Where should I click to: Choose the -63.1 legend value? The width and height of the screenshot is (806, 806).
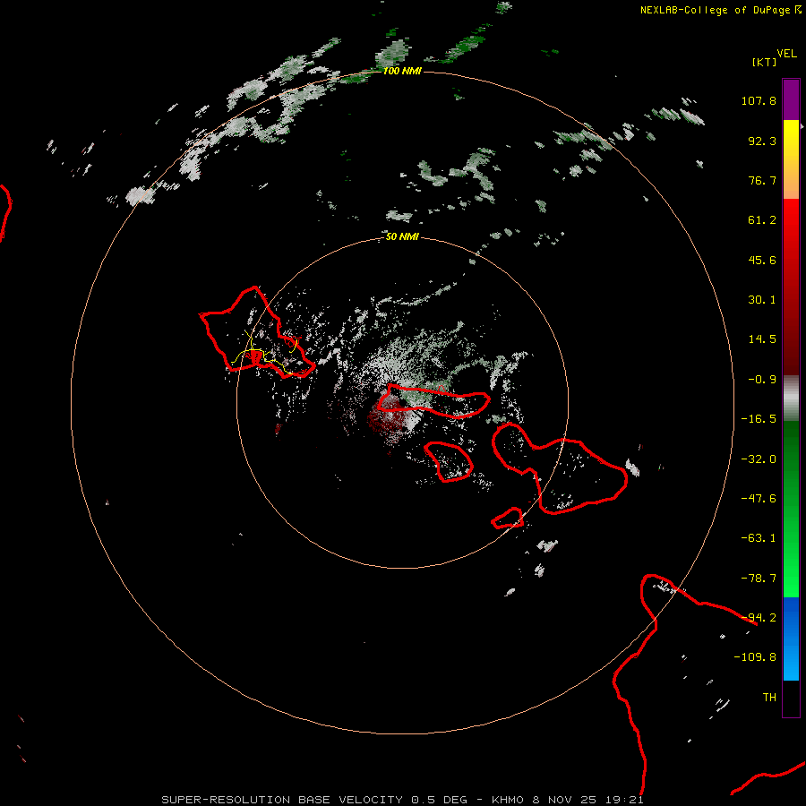[x=759, y=538]
